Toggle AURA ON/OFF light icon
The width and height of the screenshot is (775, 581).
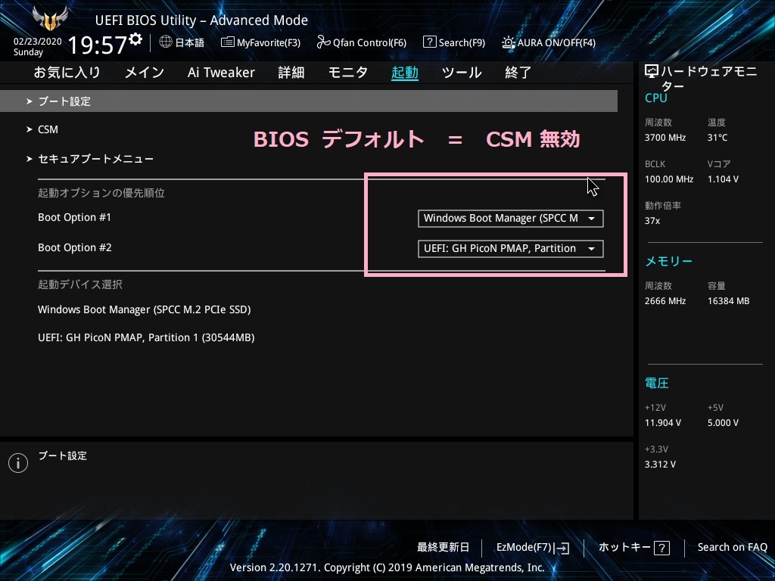[x=508, y=42]
